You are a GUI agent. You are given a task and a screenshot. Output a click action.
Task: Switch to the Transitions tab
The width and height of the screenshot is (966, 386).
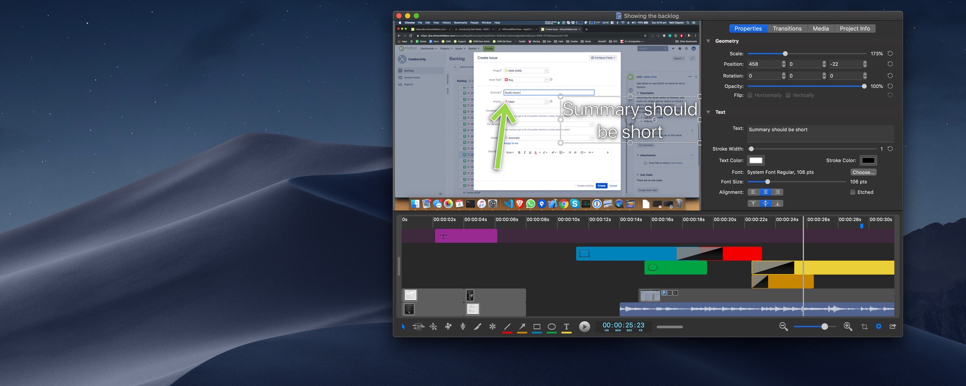787,28
